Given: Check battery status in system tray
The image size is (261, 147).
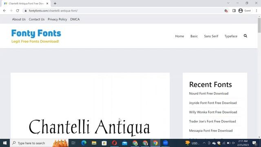Looking at the screenshot, I should click(228, 143).
